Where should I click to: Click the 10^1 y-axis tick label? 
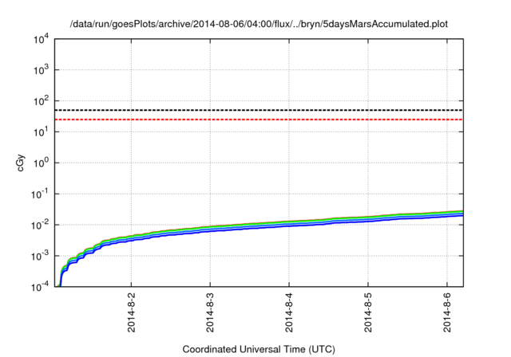(x=41, y=132)
